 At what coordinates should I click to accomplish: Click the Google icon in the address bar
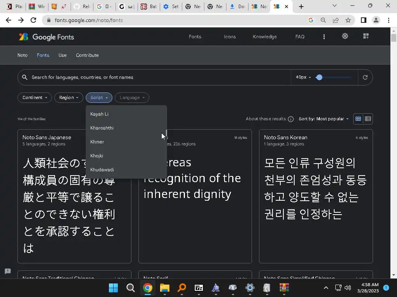311,20
